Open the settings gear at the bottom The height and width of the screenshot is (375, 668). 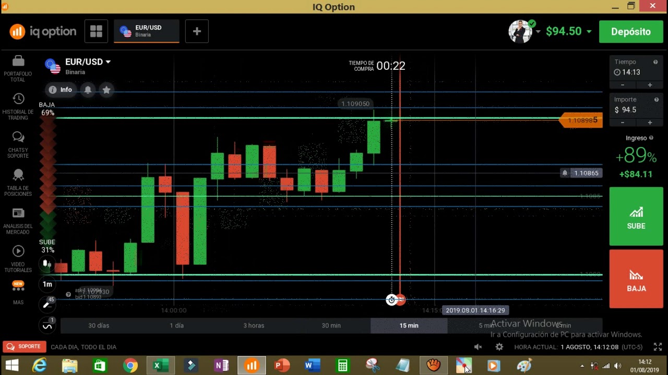pyautogui.click(x=499, y=347)
